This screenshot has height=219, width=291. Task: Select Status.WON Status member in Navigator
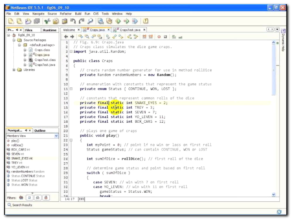tap(24, 185)
